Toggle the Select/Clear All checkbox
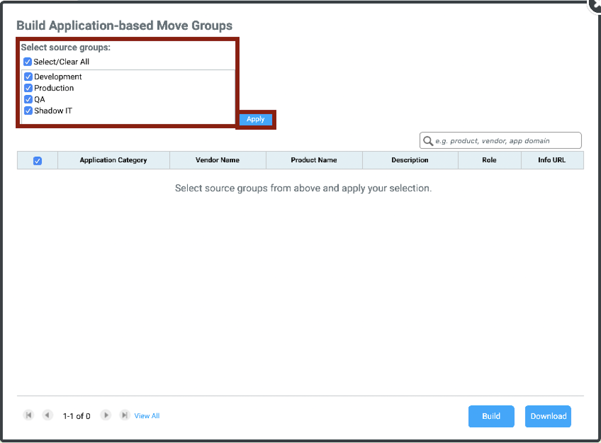Viewport: 601px width, 443px height. click(27, 62)
